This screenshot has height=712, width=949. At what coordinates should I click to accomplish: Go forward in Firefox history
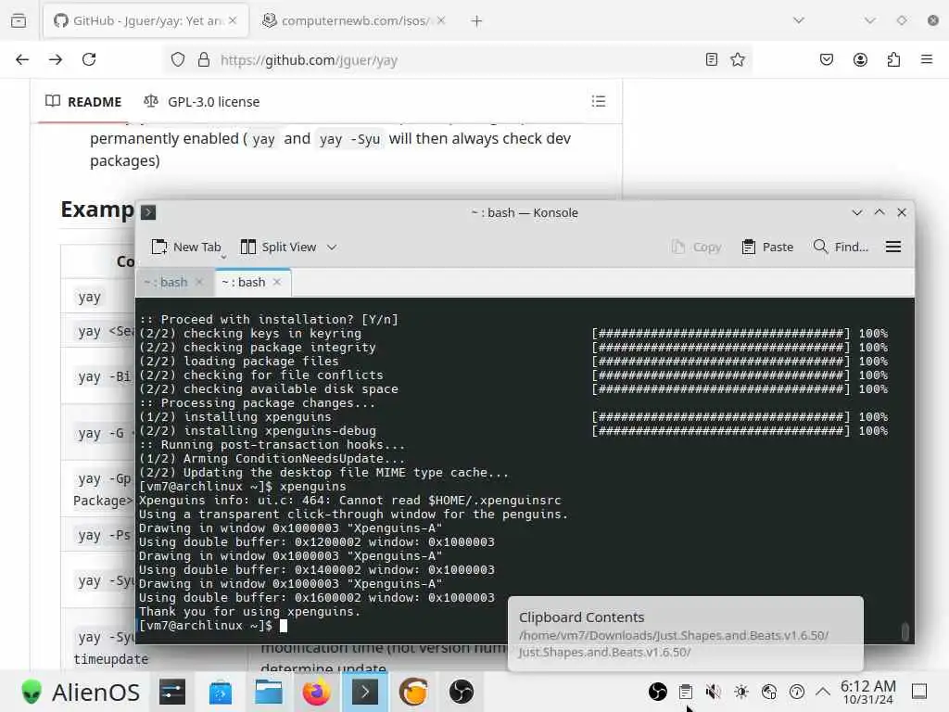(x=56, y=59)
